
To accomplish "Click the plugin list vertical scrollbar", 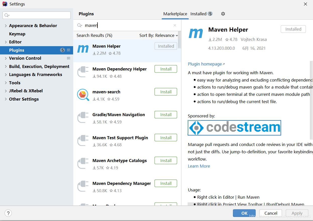I will [x=179, y=40].
